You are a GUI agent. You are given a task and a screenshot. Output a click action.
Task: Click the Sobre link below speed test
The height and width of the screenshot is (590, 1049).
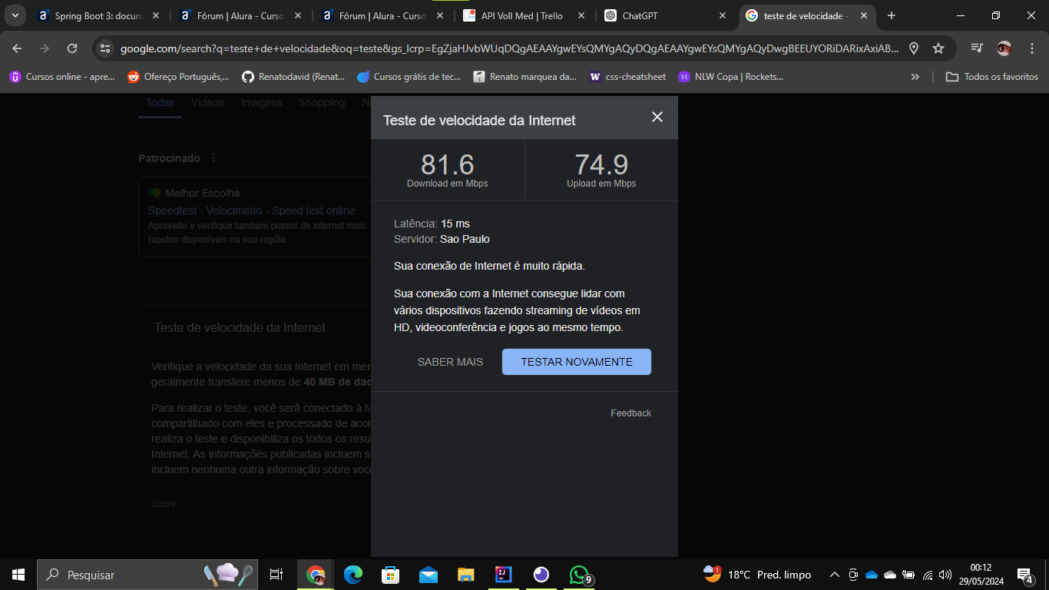point(164,504)
